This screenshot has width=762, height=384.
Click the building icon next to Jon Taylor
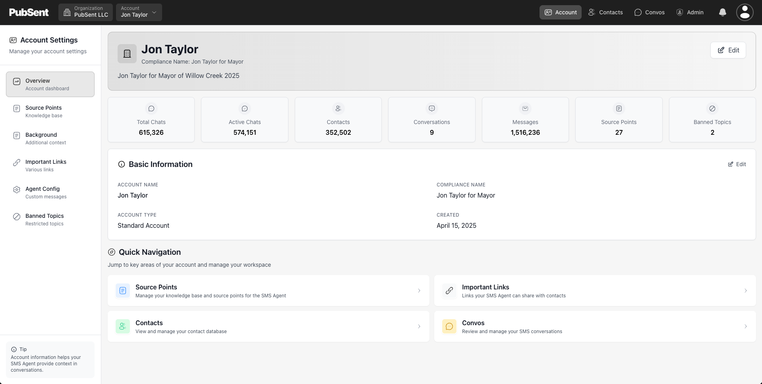(x=127, y=53)
